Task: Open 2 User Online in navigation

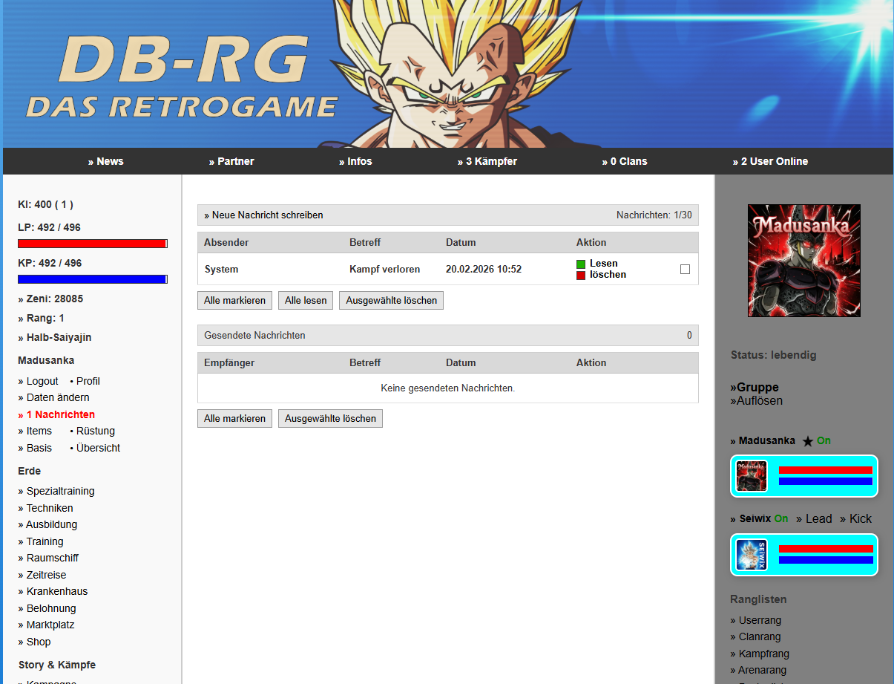Action: pyautogui.click(x=770, y=161)
